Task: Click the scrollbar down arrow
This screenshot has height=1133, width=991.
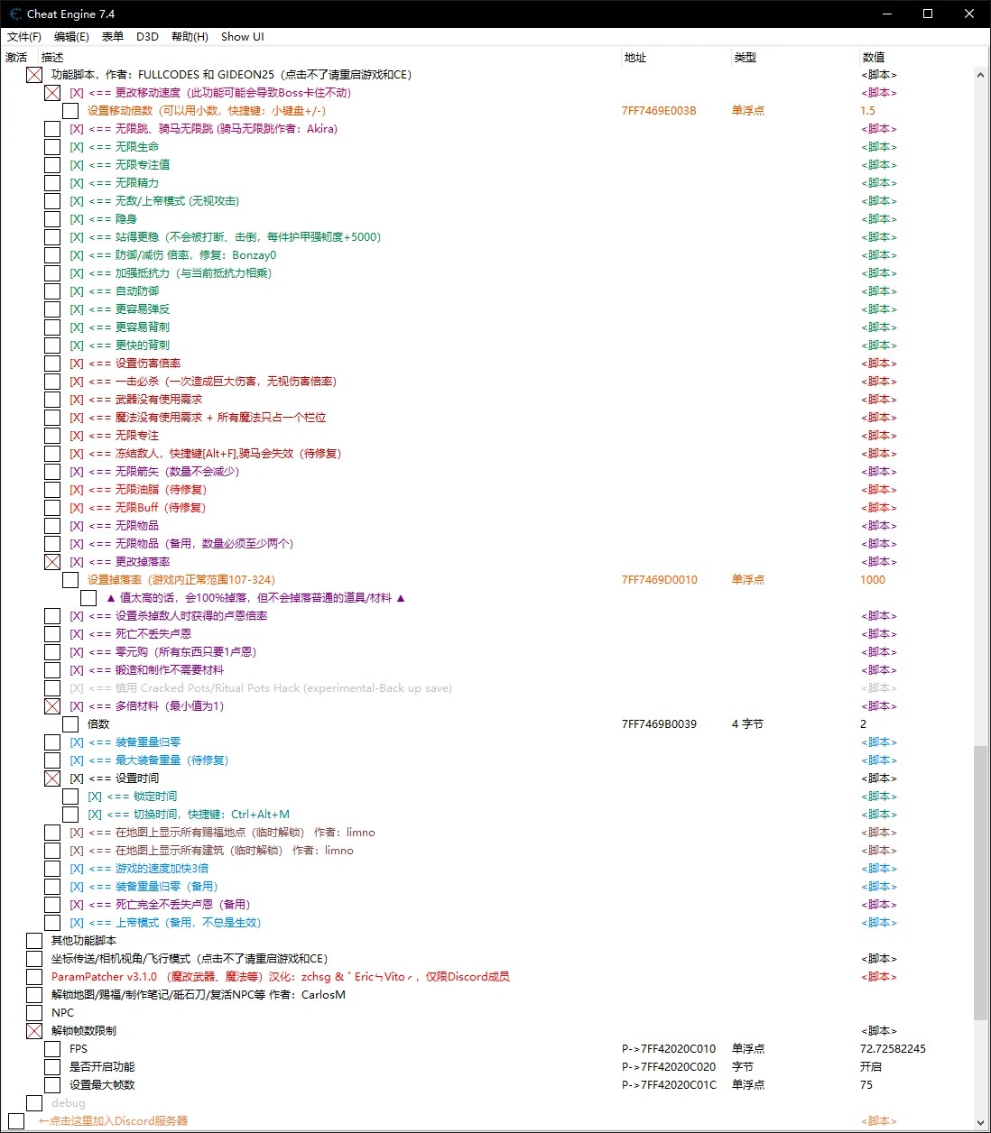Action: 980,1123
